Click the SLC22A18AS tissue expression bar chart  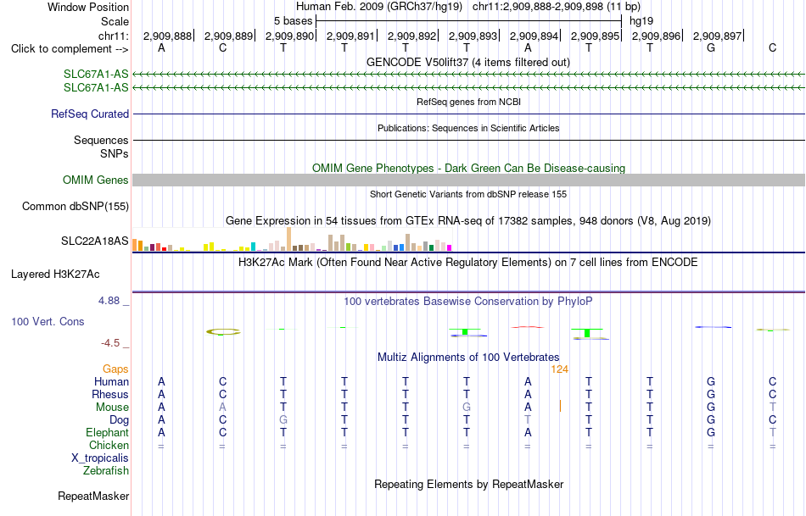[x=292, y=239]
